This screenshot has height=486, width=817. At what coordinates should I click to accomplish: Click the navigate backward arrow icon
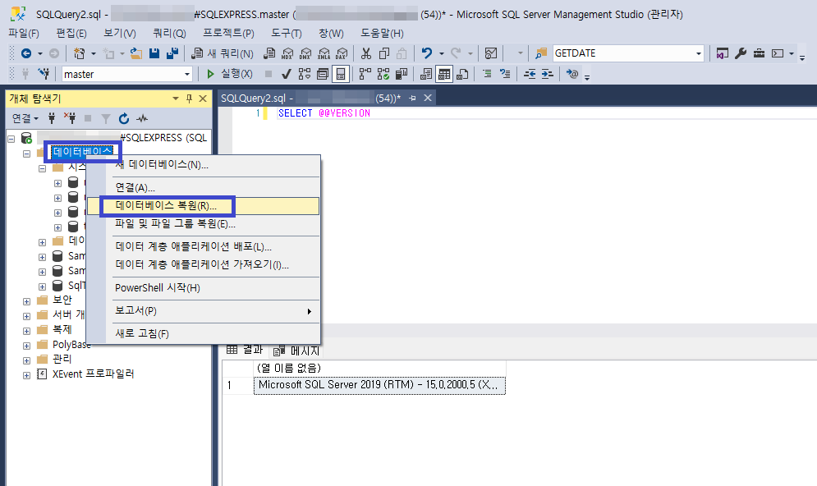[26, 53]
